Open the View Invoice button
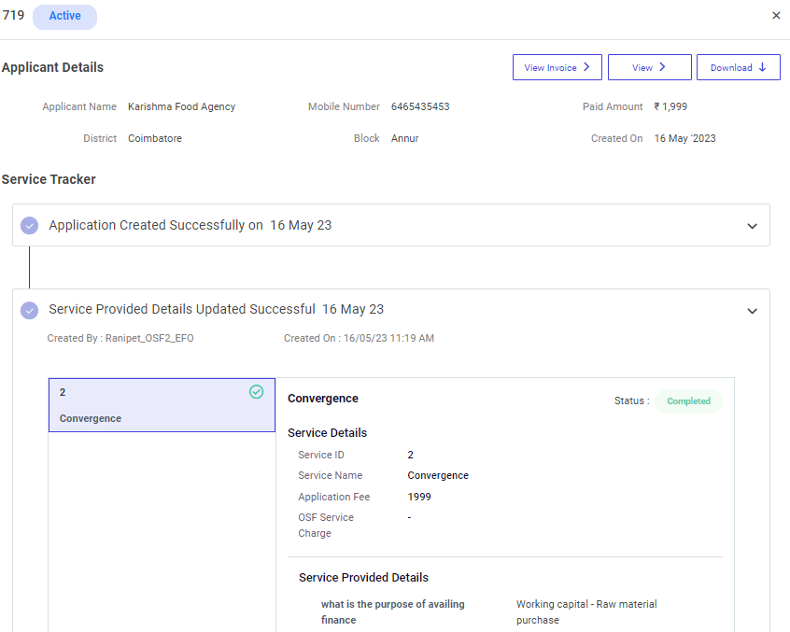The width and height of the screenshot is (790, 632). pyautogui.click(x=557, y=67)
